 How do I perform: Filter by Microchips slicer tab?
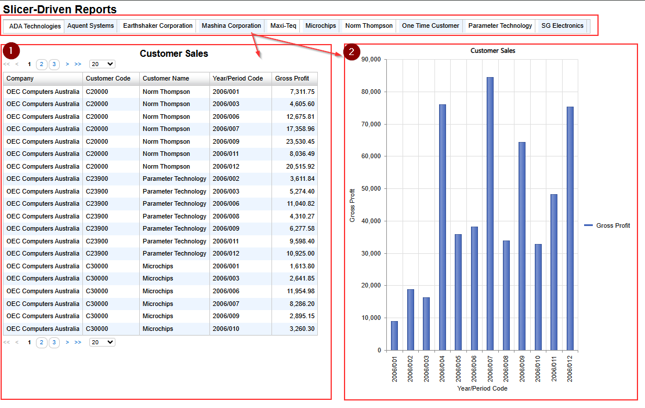[320, 25]
